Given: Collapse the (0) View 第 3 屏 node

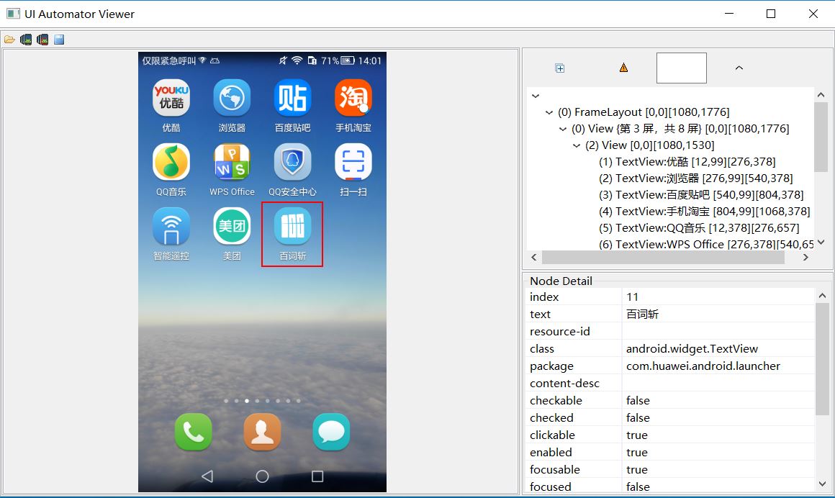Looking at the screenshot, I should pyautogui.click(x=563, y=129).
